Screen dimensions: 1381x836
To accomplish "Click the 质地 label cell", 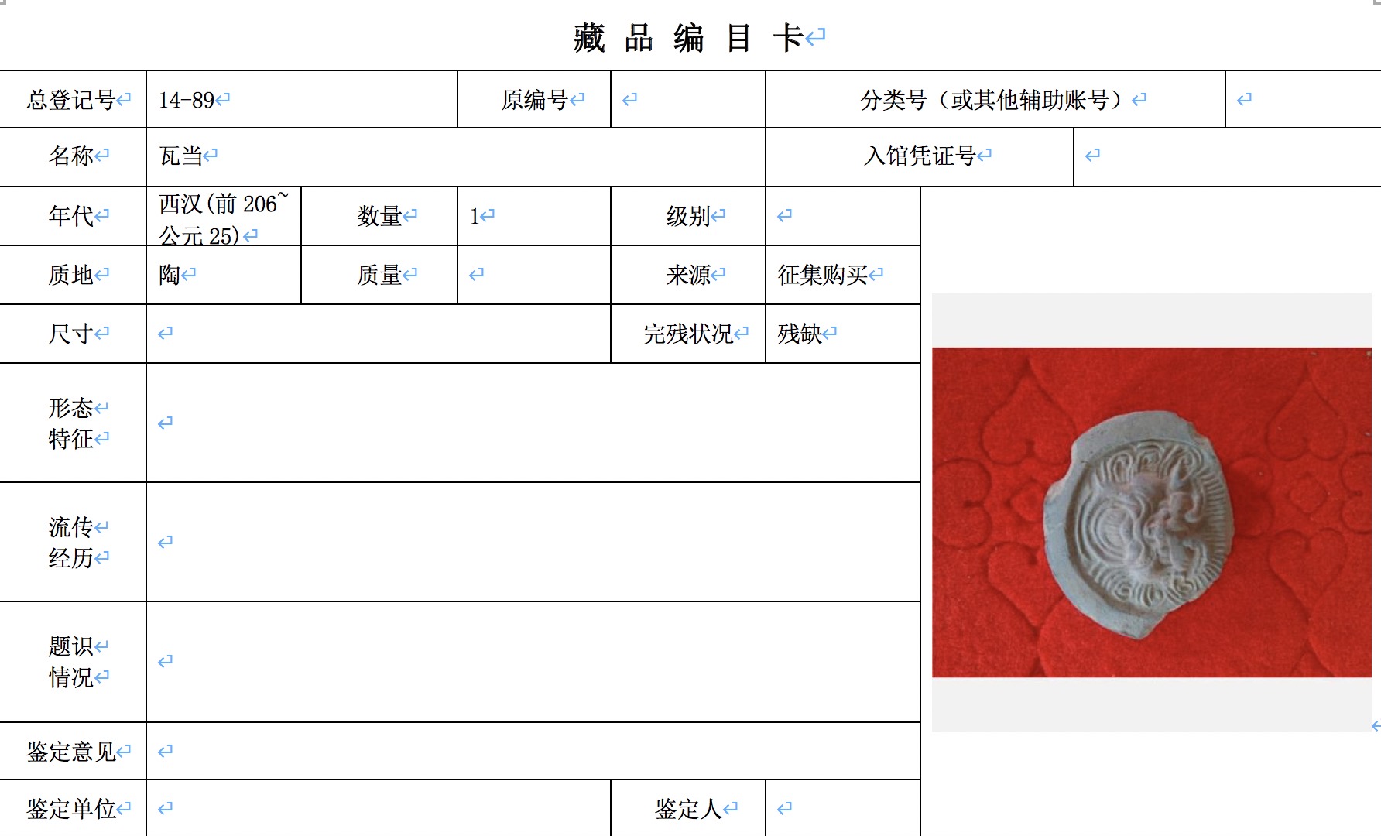I will (73, 275).
